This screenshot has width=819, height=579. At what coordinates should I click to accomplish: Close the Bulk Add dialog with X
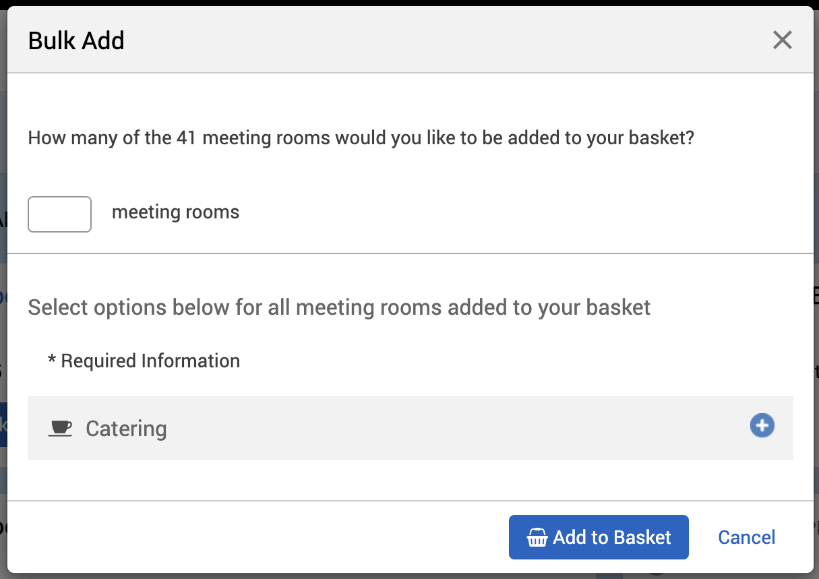[782, 40]
